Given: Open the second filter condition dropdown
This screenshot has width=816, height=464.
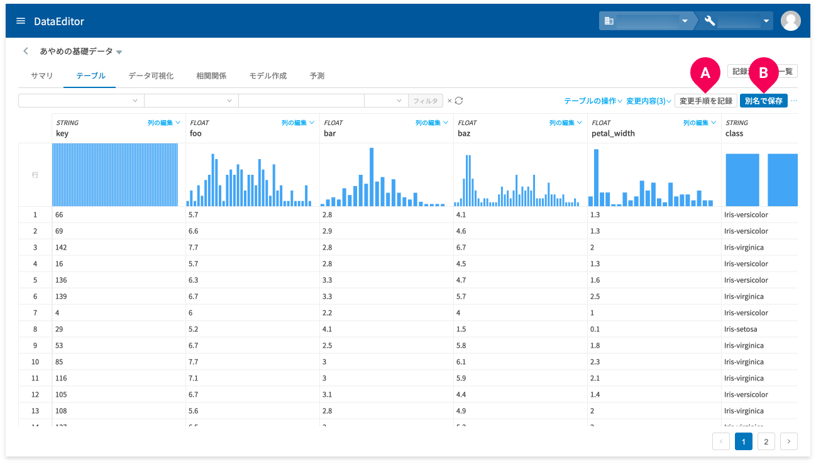Looking at the screenshot, I should coord(191,101).
